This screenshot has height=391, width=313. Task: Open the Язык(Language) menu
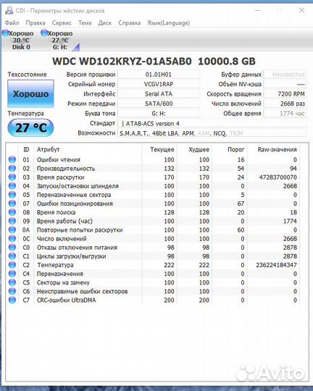click(x=169, y=23)
